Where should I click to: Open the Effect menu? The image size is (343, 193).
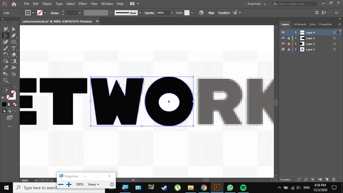tap(83, 4)
